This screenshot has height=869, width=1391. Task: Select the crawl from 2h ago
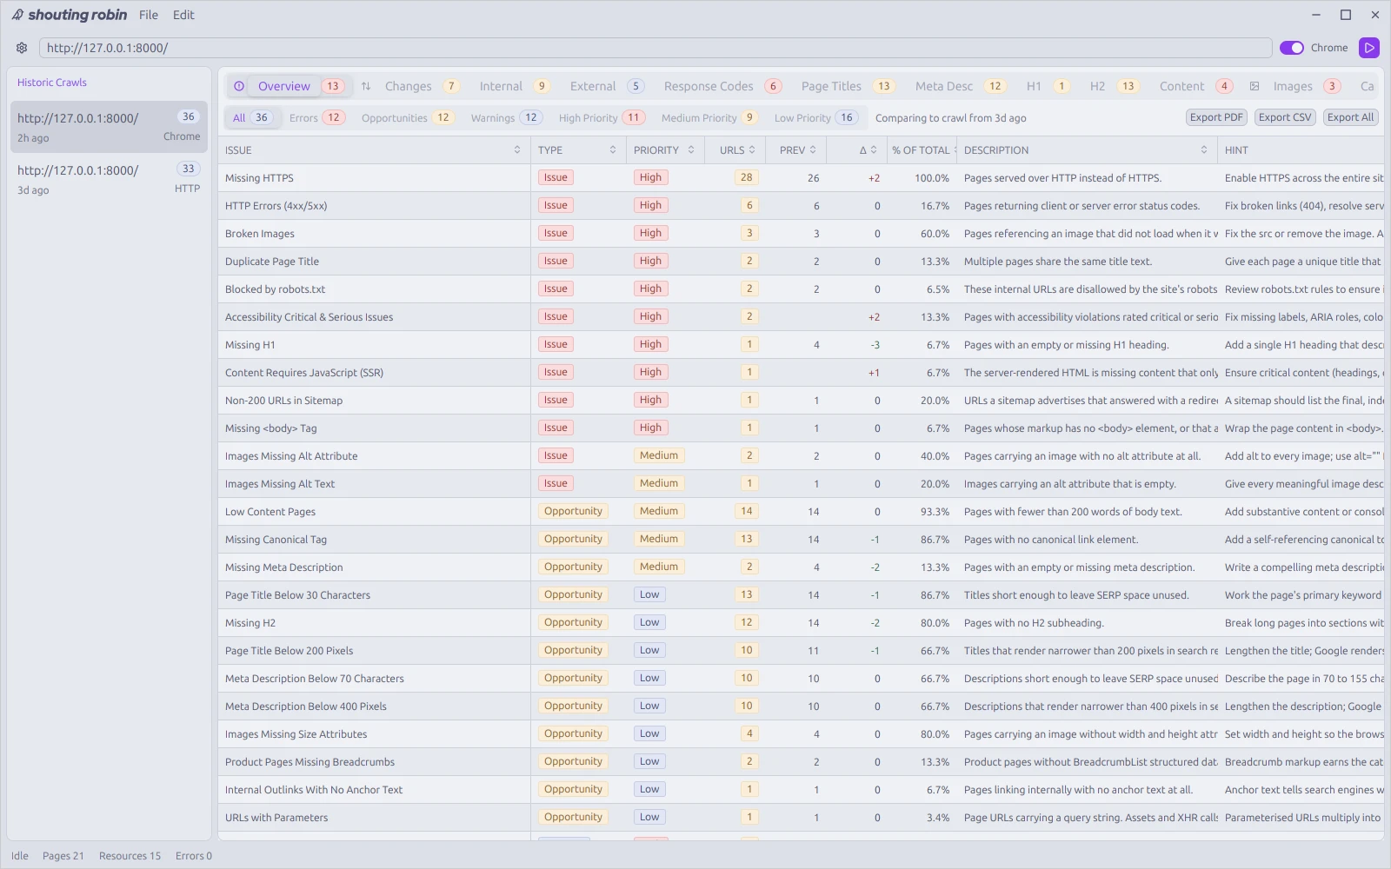[109, 127]
